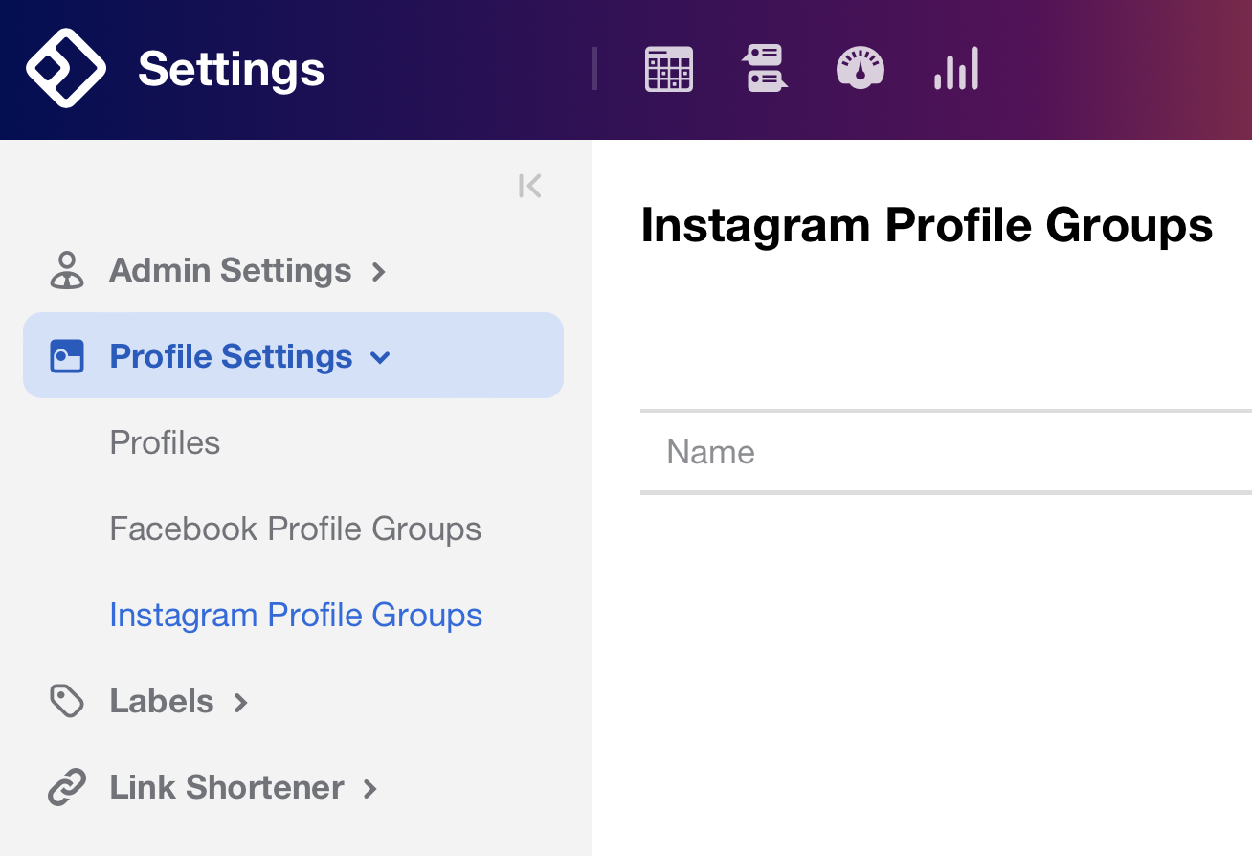The image size is (1252, 856).
Task: Expand the Link Shortener section
Action: [x=369, y=789]
